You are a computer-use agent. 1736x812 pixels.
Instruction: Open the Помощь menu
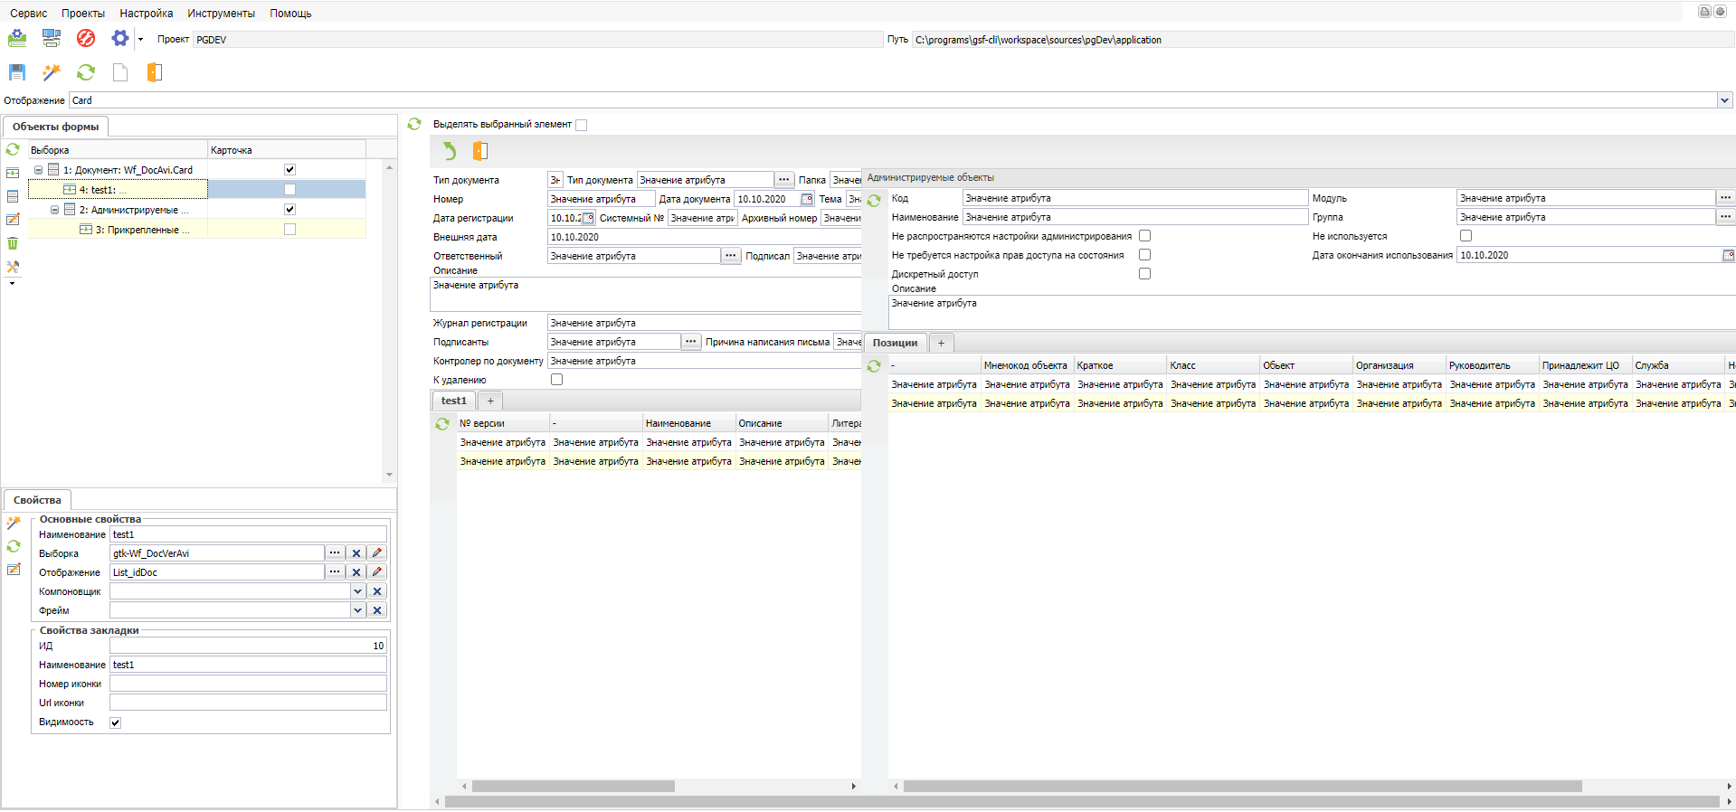(x=290, y=14)
